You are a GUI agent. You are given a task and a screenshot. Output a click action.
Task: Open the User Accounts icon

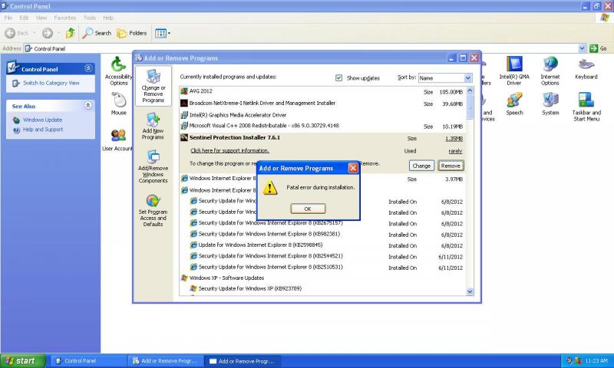pos(117,140)
